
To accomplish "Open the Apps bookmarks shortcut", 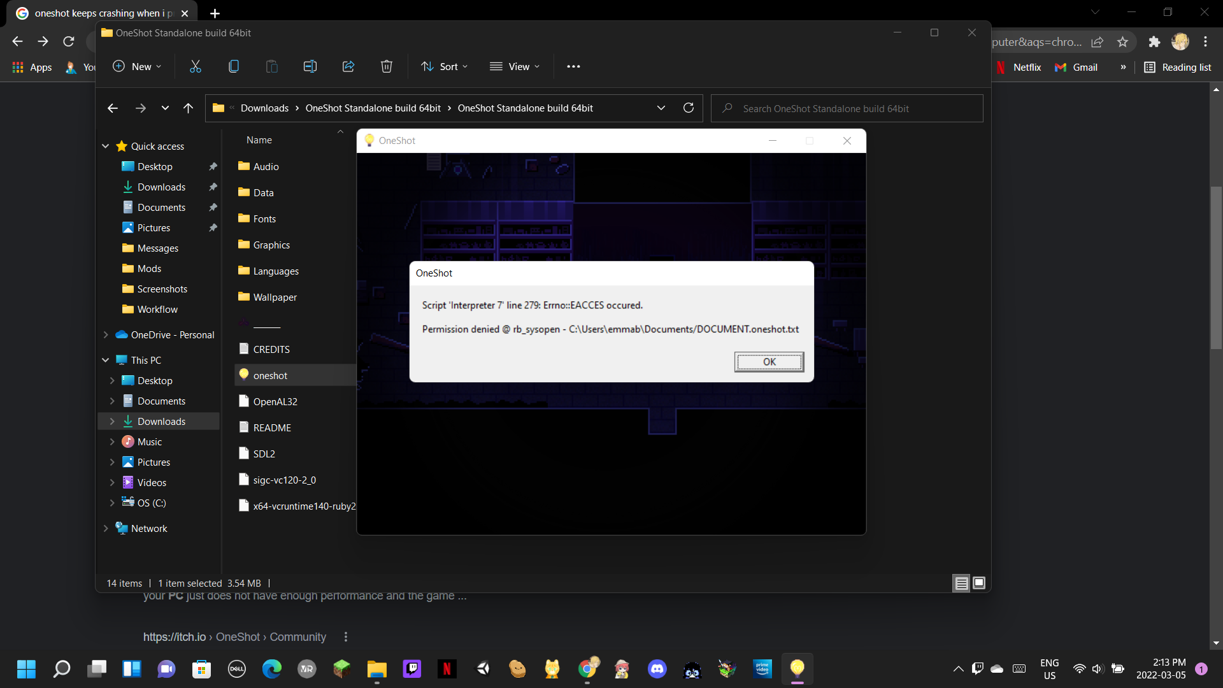I will [x=32, y=68].
